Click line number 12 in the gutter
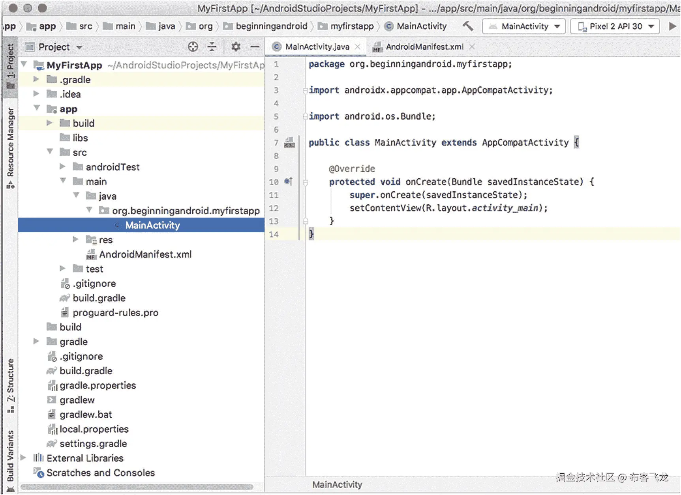The height and width of the screenshot is (495, 681). [274, 208]
